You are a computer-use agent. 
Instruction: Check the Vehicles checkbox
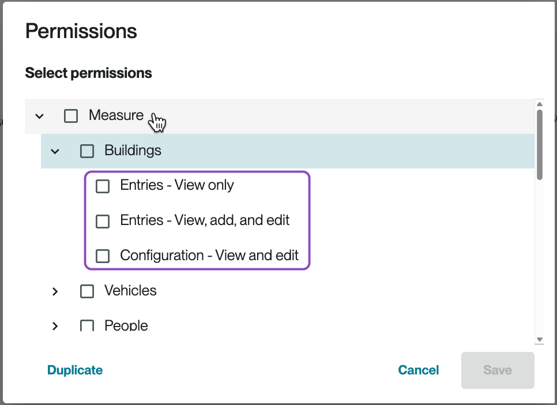(x=87, y=291)
